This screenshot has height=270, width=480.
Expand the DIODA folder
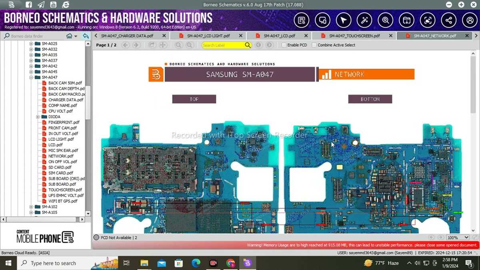[x=38, y=117]
